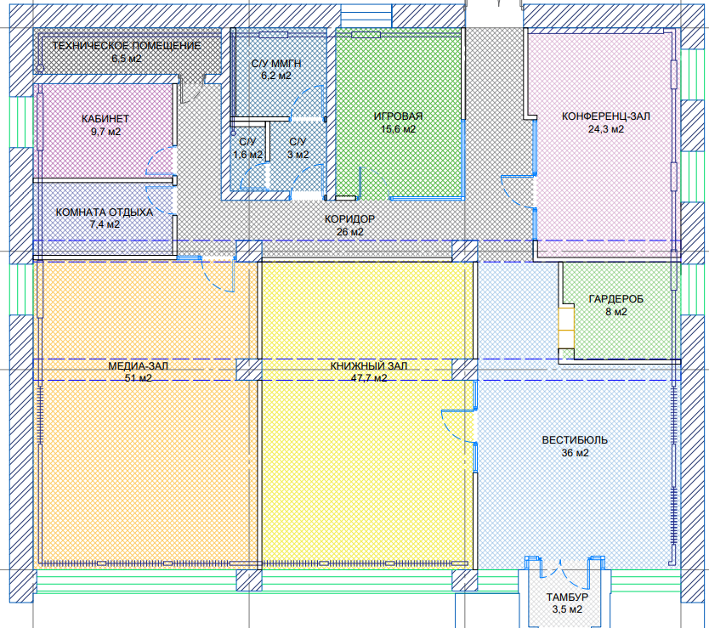Viewport: 709px width, 628px height.
Task: Select the КАБИНЕТ room label
Action: (105, 119)
